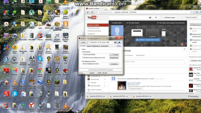Select the 'Основные' tab in Bandicam
The width and height of the screenshot is (201, 113).
83,46
